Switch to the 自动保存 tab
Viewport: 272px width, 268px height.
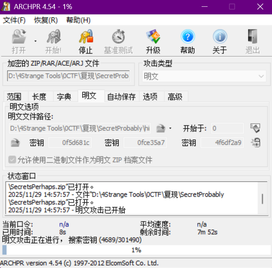click(121, 97)
